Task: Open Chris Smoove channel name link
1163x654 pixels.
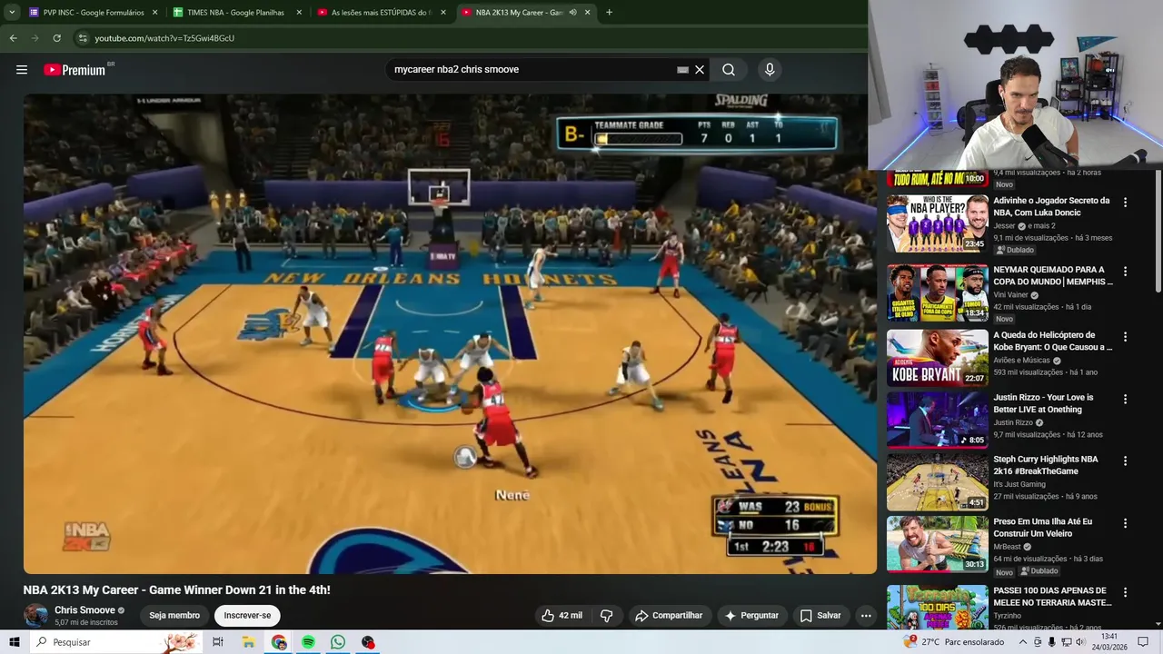Action: (84, 610)
